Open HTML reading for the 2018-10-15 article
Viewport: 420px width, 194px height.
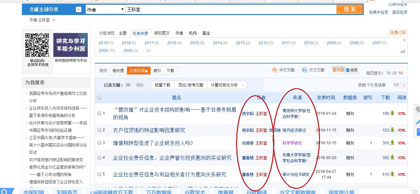coord(402,143)
